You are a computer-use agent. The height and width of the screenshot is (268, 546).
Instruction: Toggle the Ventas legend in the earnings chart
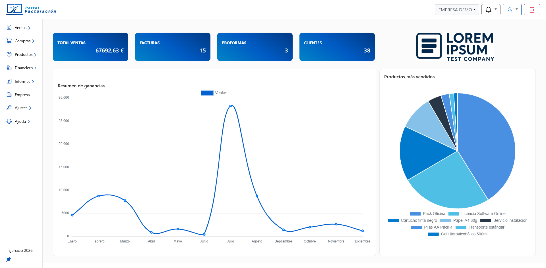[x=214, y=93]
